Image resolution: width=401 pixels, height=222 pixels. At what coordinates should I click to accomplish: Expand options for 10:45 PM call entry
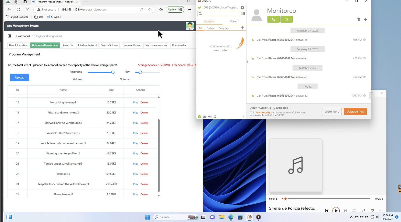point(364,96)
